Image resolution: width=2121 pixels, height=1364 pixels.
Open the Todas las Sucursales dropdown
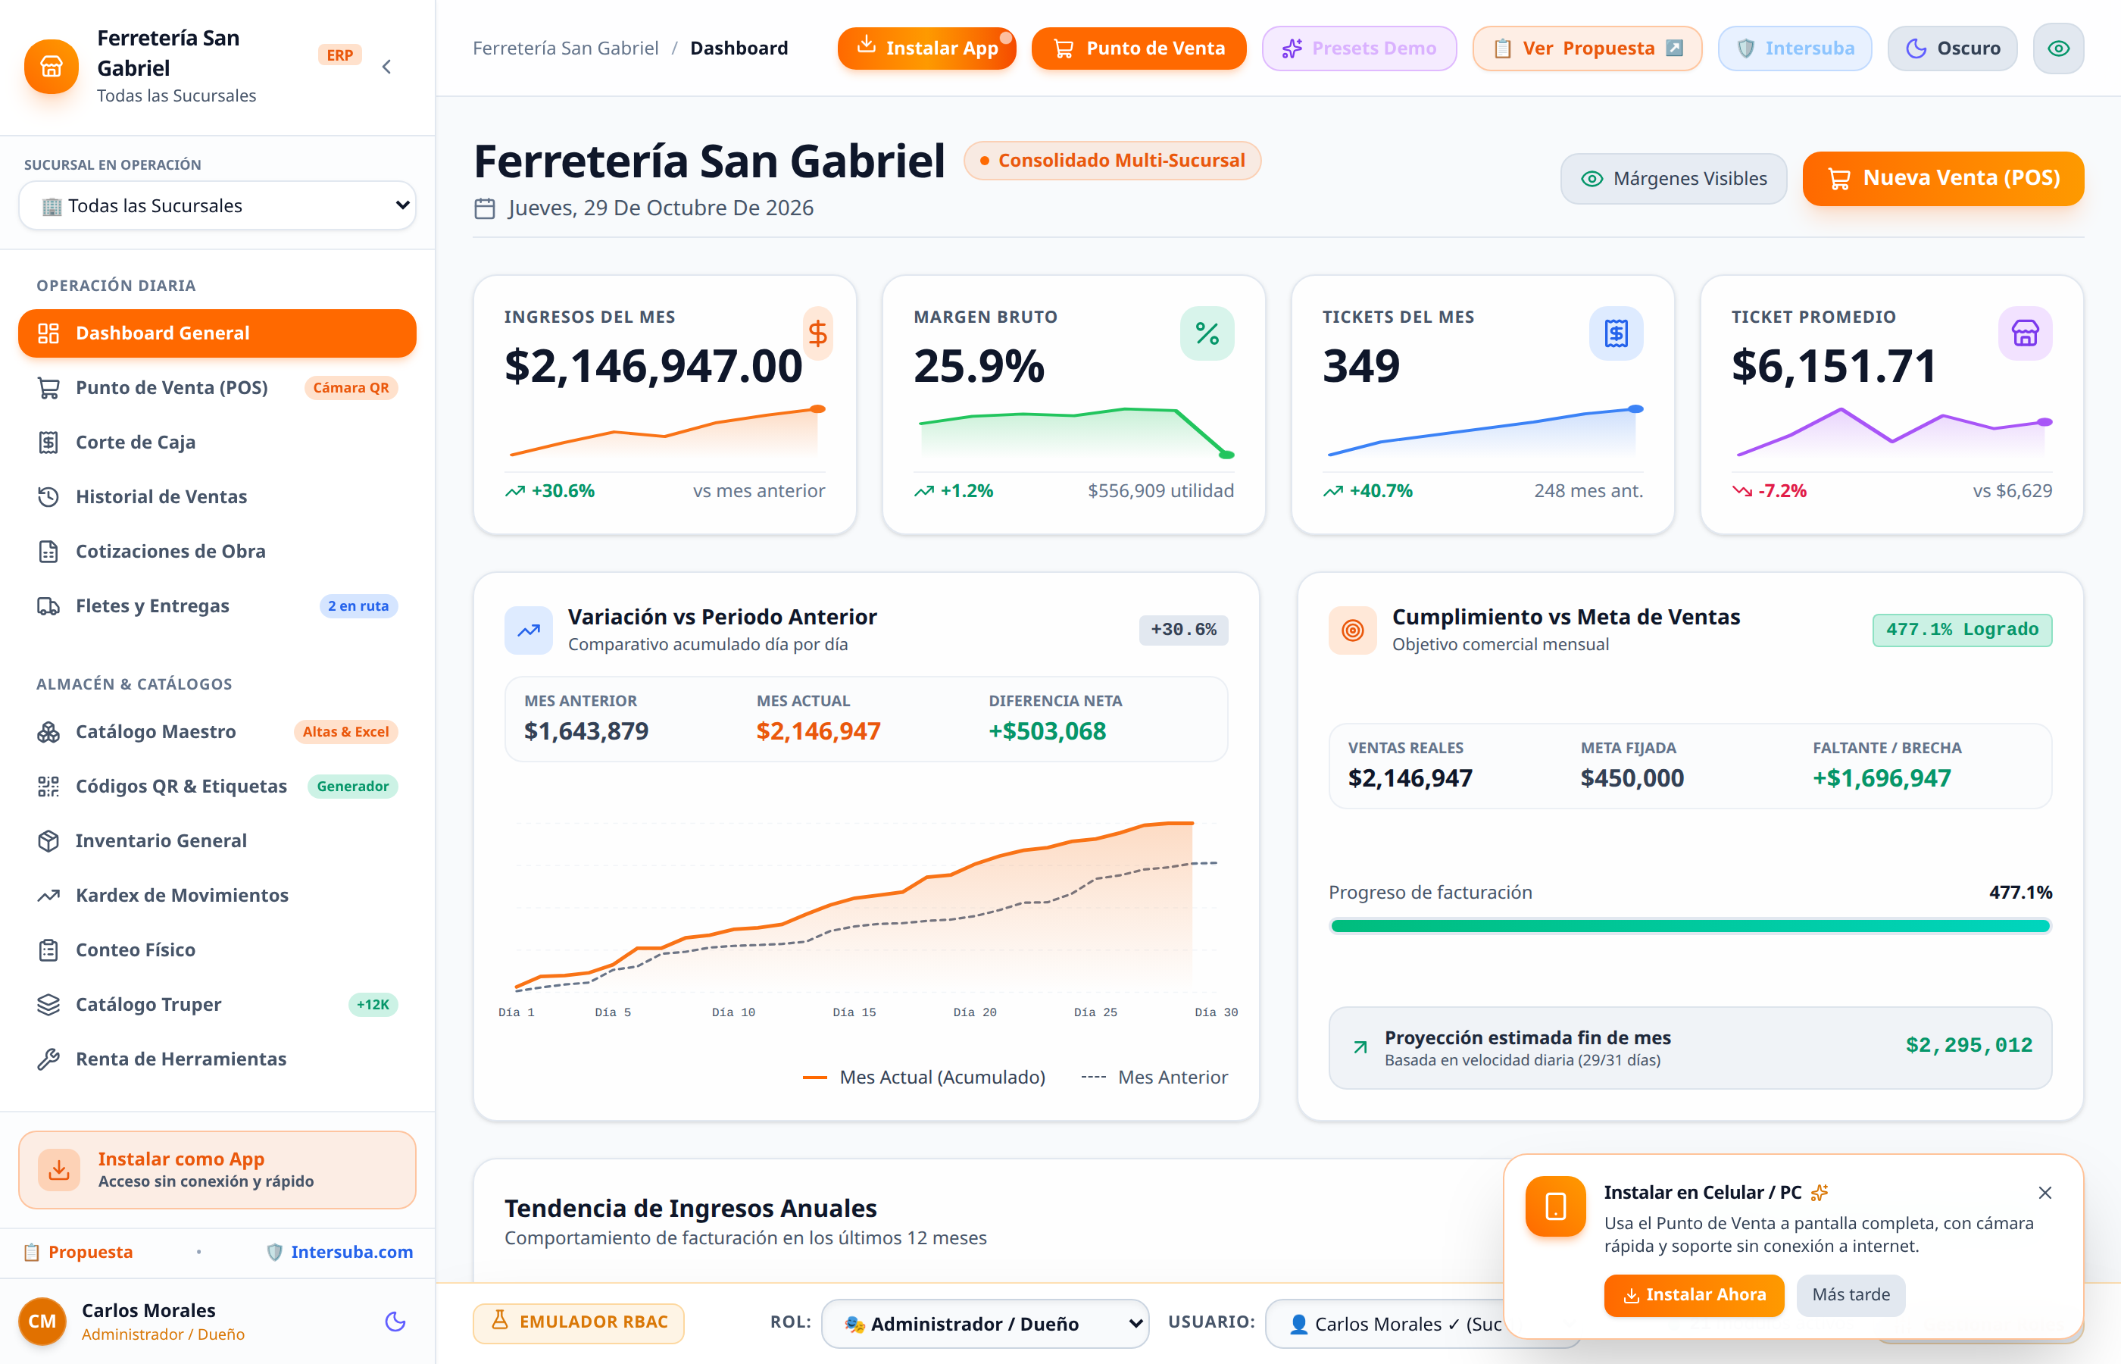(217, 205)
